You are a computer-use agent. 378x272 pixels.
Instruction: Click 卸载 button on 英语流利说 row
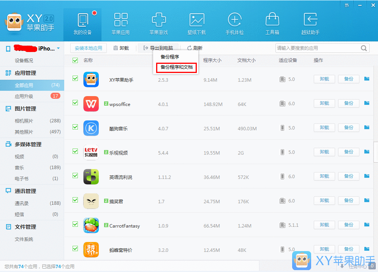tap(324, 176)
